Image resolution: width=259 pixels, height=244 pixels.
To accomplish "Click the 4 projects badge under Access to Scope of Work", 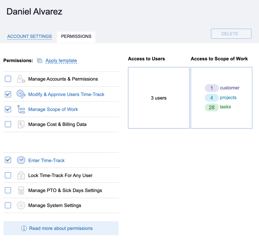I will pos(212,97).
